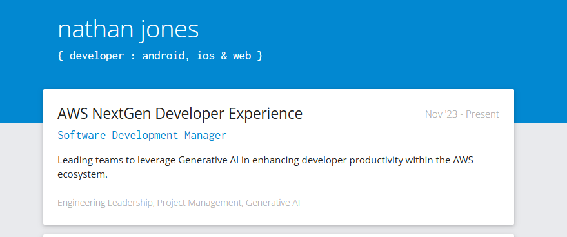
Task: Click the 'Leading teams to leverage Generative AI' description
Action: coord(265,167)
